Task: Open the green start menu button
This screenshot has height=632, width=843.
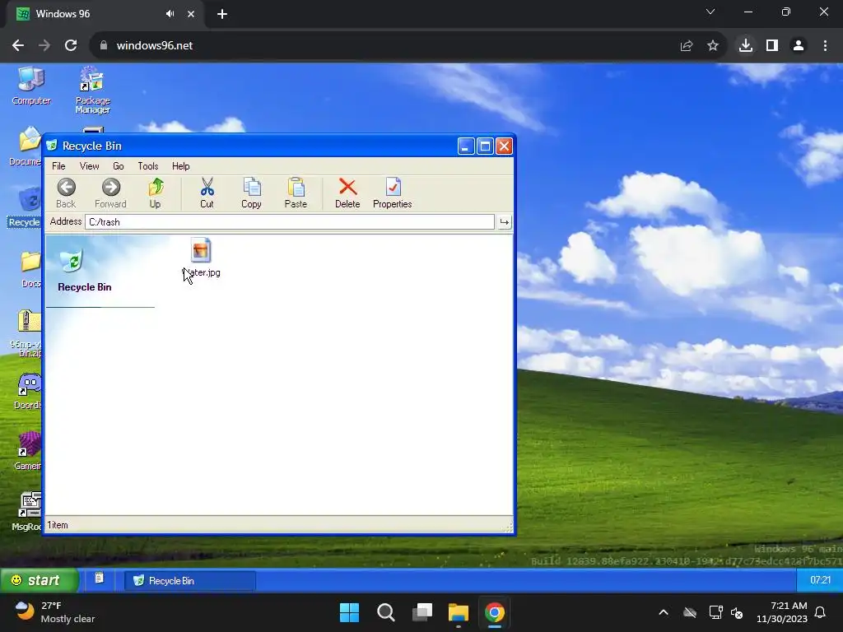Action: tap(40, 580)
